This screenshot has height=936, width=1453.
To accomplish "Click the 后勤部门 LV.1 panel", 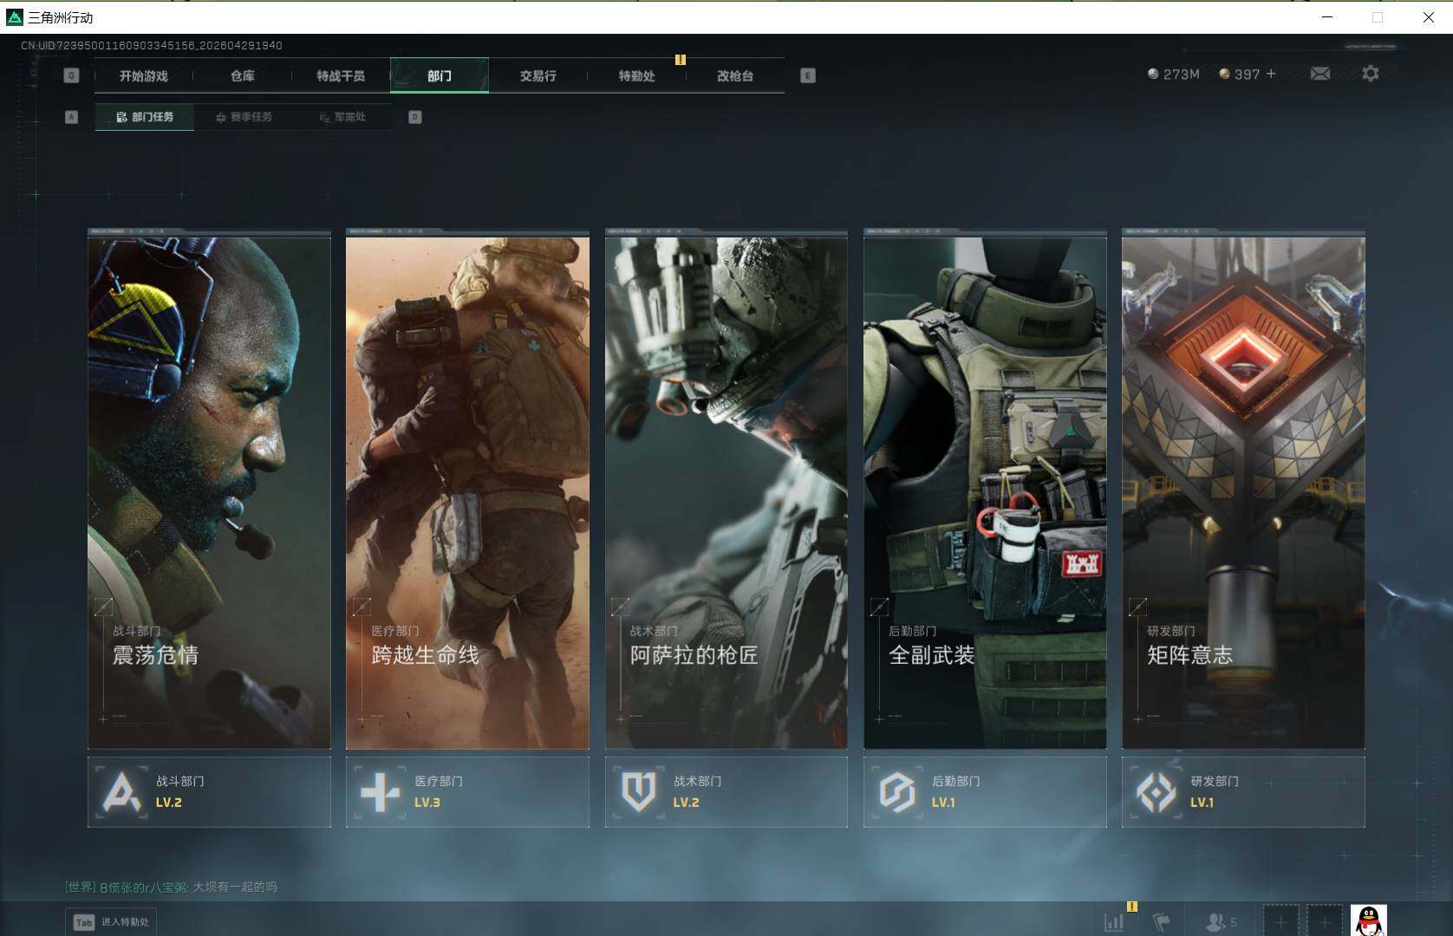I will 985,792.
